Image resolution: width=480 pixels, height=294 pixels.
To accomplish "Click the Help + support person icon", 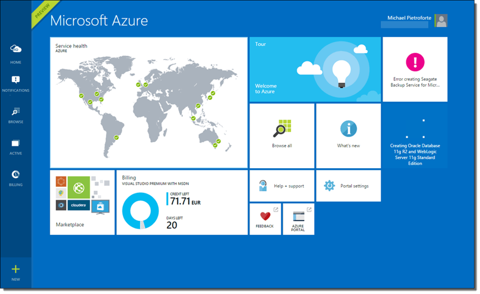I will (263, 186).
